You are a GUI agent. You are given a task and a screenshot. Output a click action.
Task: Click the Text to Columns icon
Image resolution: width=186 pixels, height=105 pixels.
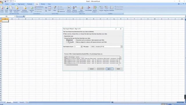[69, 9]
